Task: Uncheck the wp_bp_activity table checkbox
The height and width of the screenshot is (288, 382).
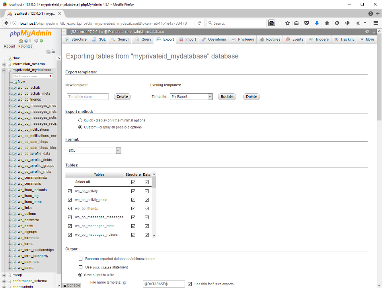Action: pyautogui.click(x=70, y=191)
